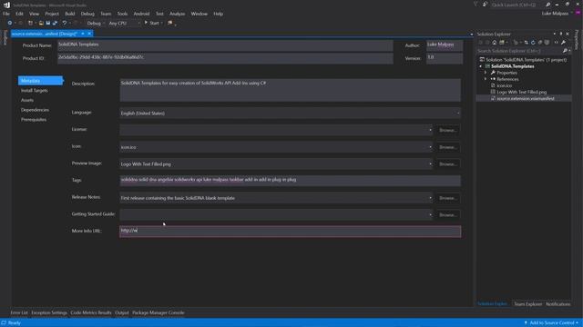This screenshot has height=327, width=583.
Task: Click the Solution Explorer Home icon
Action: (494, 43)
